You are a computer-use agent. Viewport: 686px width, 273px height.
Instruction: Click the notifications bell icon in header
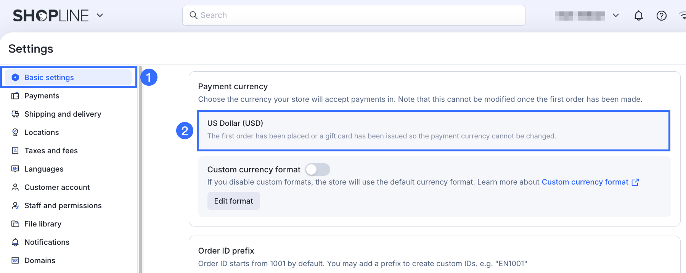pos(638,16)
